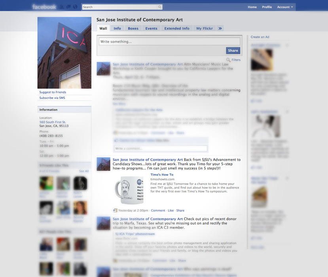Screen dimensions: 328x277
Task: Open messages icon in header
Action: coord(68,7)
